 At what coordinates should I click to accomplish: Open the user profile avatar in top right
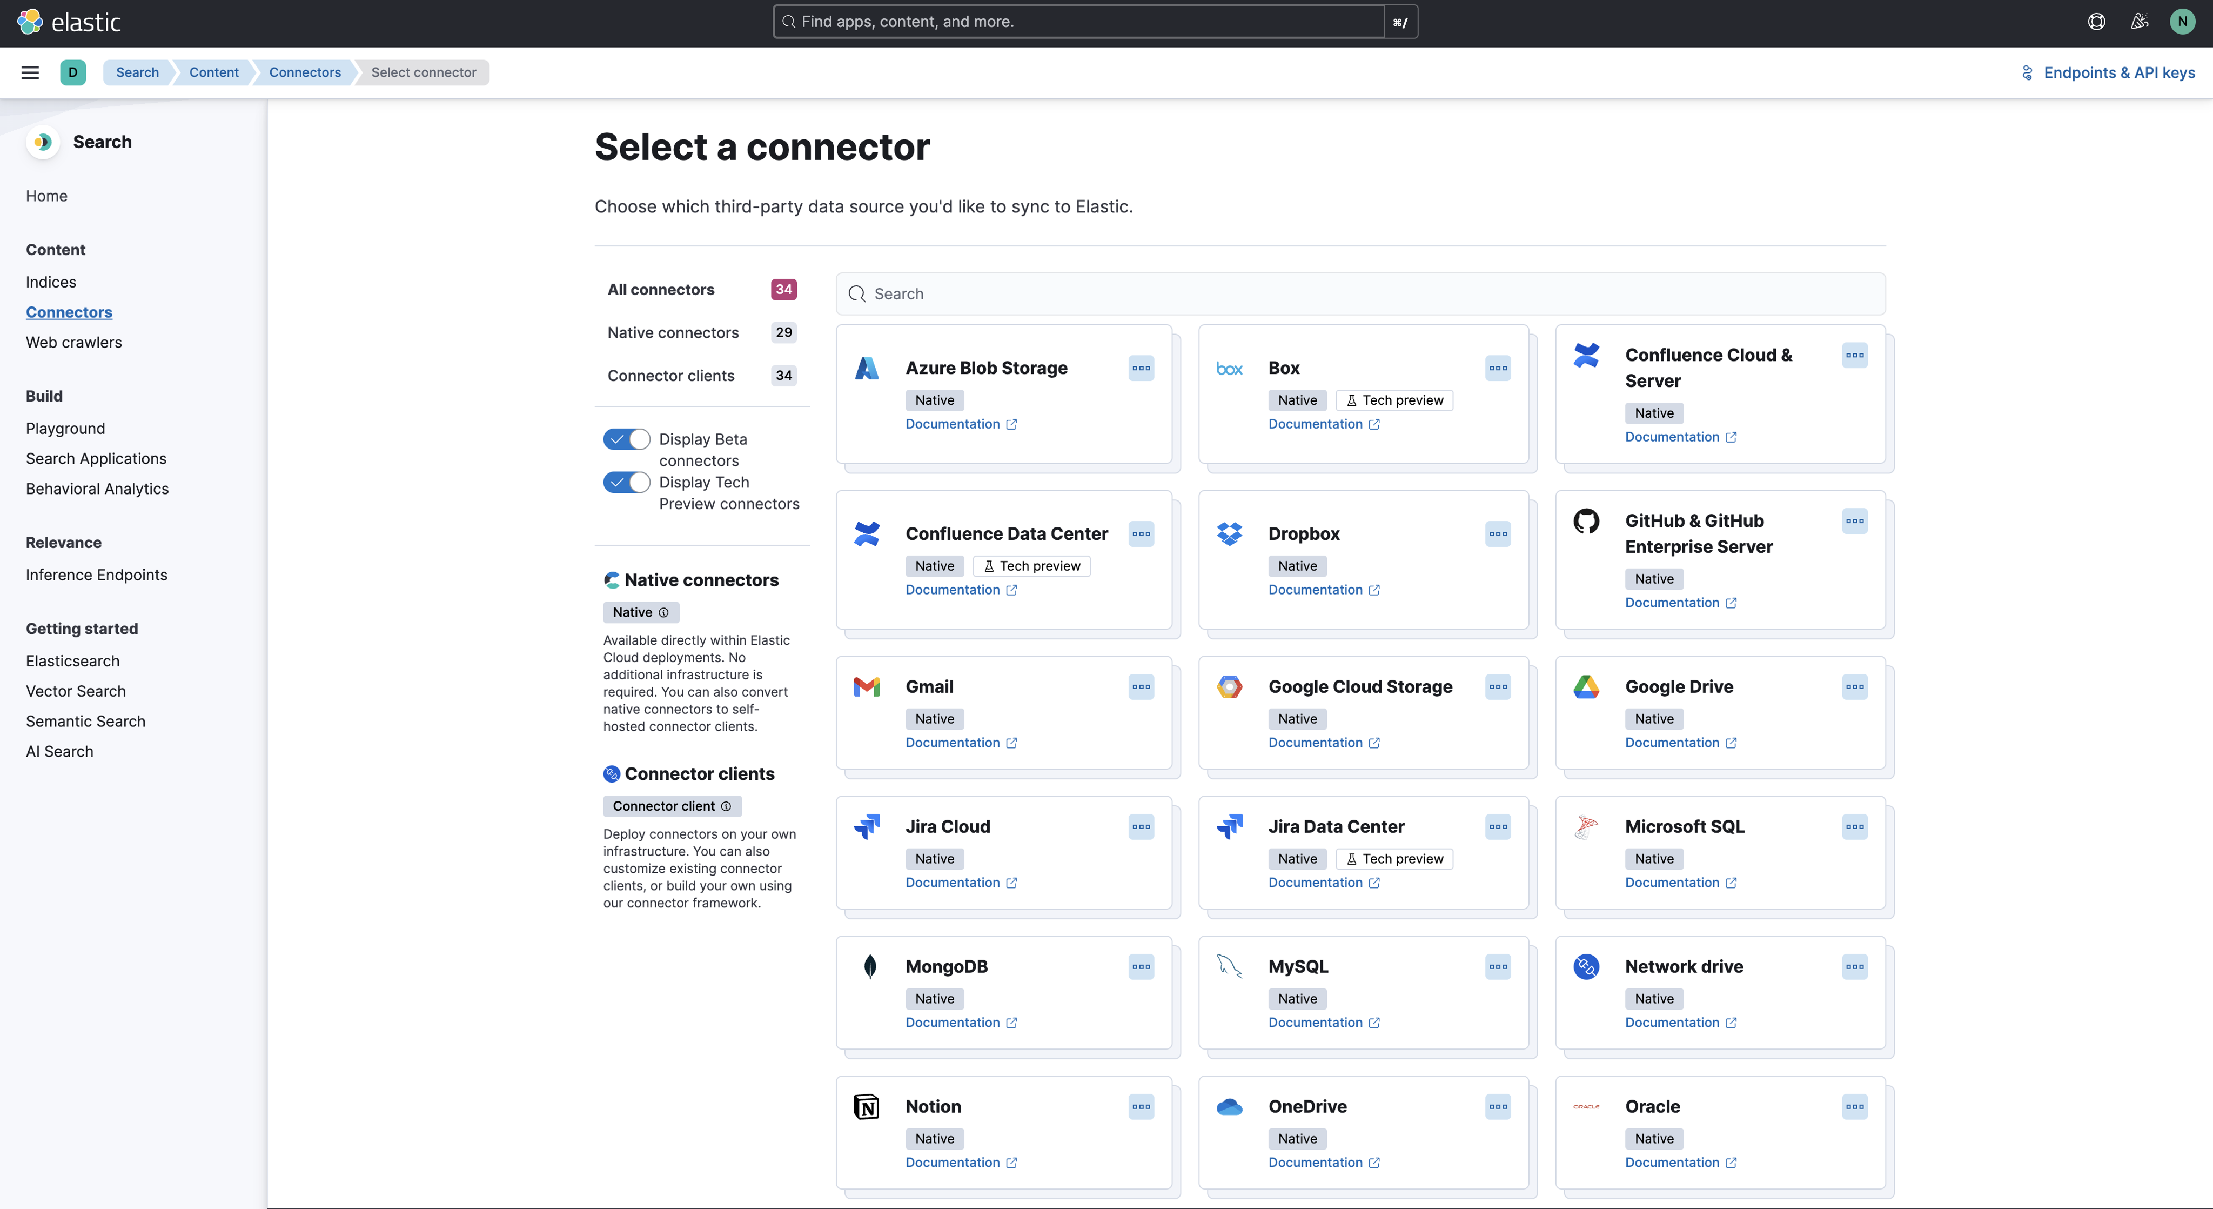pos(2181,22)
